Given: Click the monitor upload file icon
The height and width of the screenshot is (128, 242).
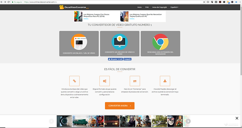Looking at the screenshot, I should click(120, 42).
